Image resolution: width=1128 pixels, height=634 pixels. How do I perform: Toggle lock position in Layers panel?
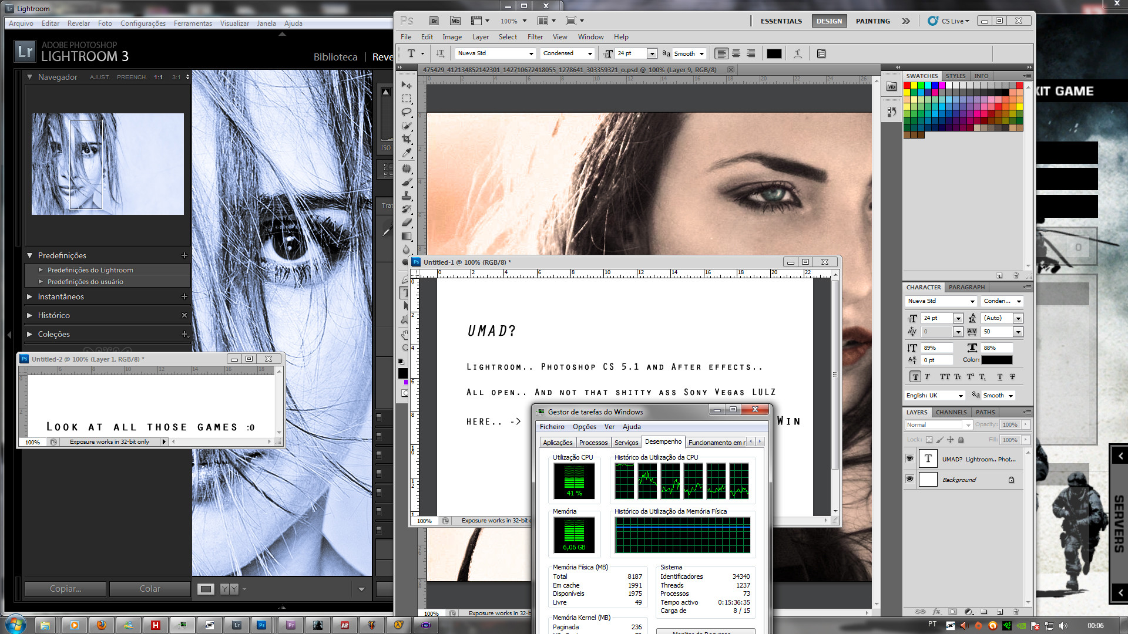coord(950,440)
